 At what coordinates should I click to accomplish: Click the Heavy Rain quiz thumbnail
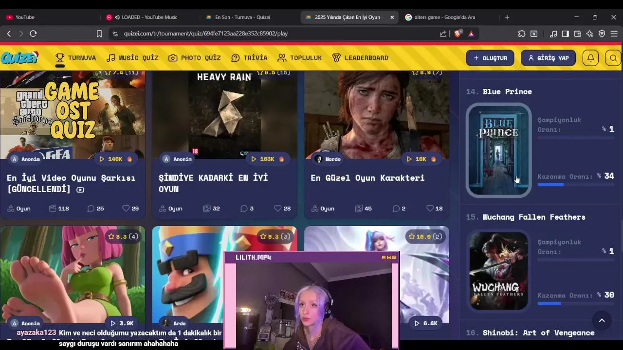pos(224,115)
